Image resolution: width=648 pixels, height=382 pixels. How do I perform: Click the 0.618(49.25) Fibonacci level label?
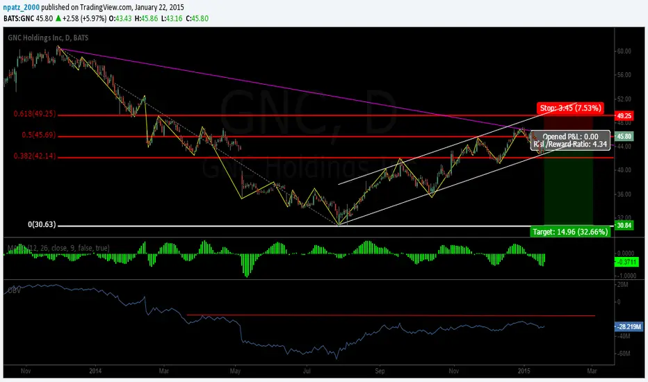tap(35, 114)
